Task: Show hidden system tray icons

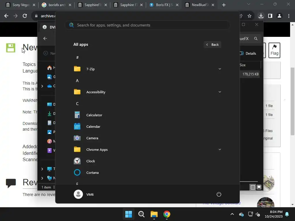Action: (x=232, y=214)
